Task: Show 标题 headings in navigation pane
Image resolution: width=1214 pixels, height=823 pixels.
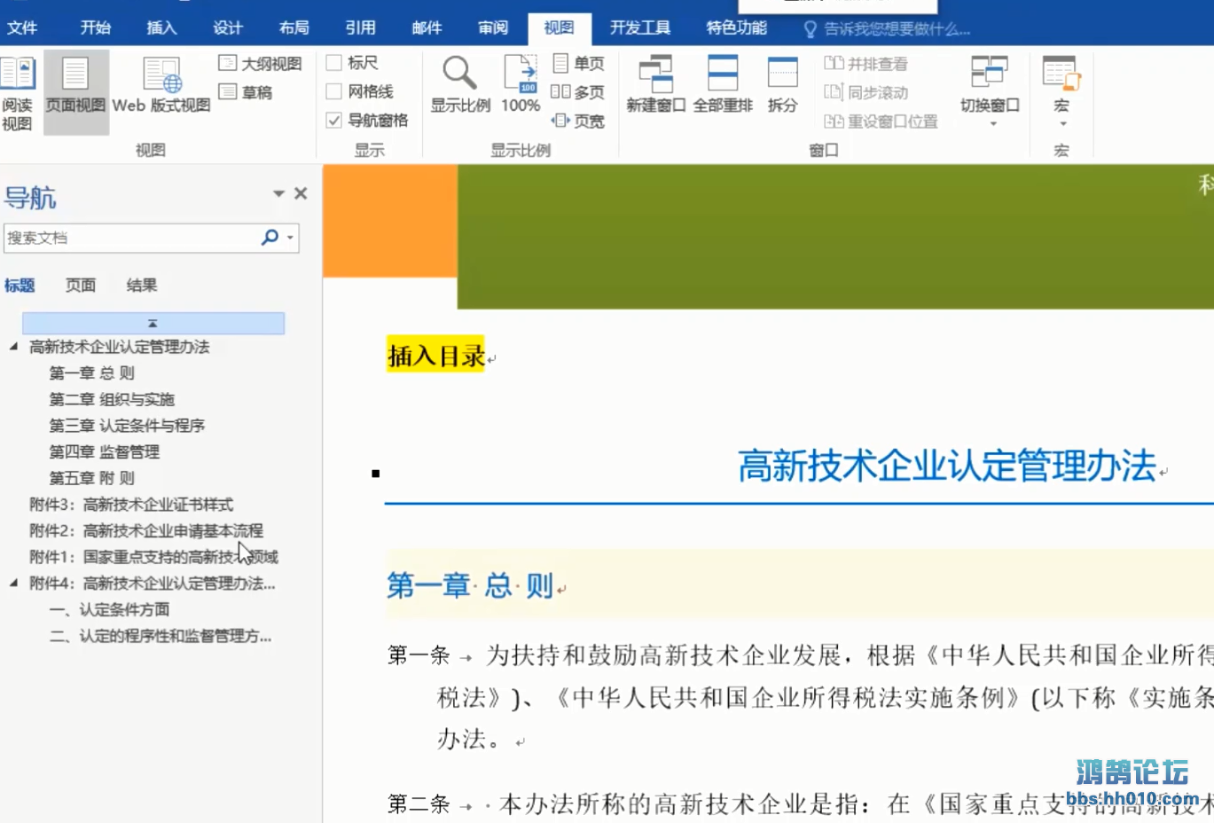Action: [x=20, y=286]
